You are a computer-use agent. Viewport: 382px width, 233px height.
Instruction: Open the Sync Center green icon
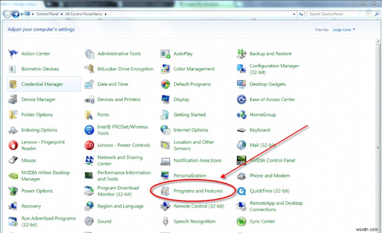[242, 222]
